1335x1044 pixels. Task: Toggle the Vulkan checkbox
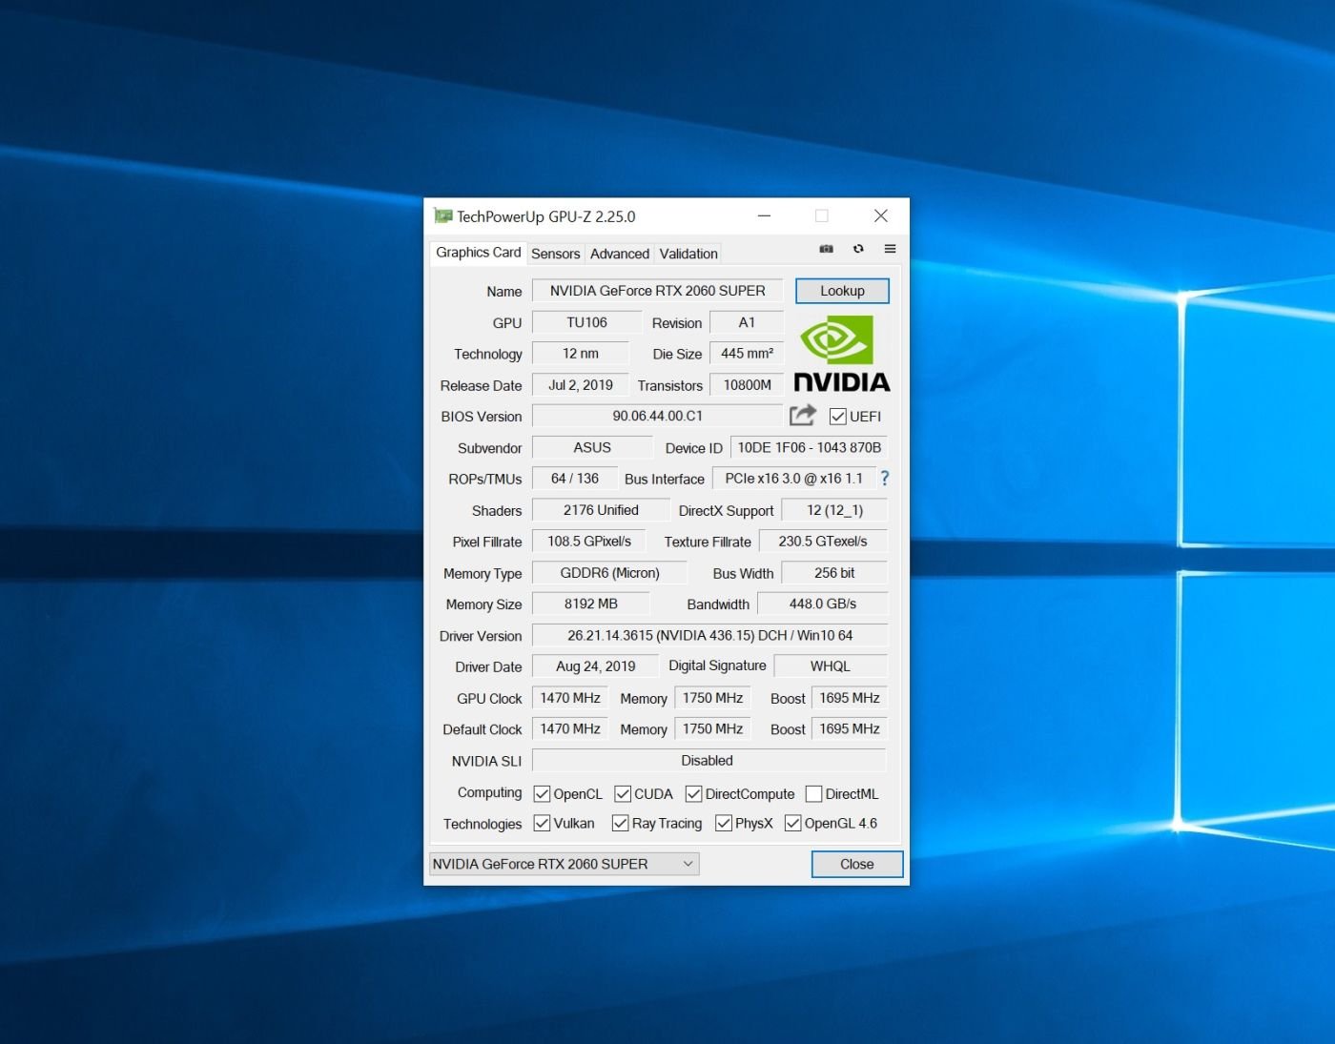click(x=542, y=823)
